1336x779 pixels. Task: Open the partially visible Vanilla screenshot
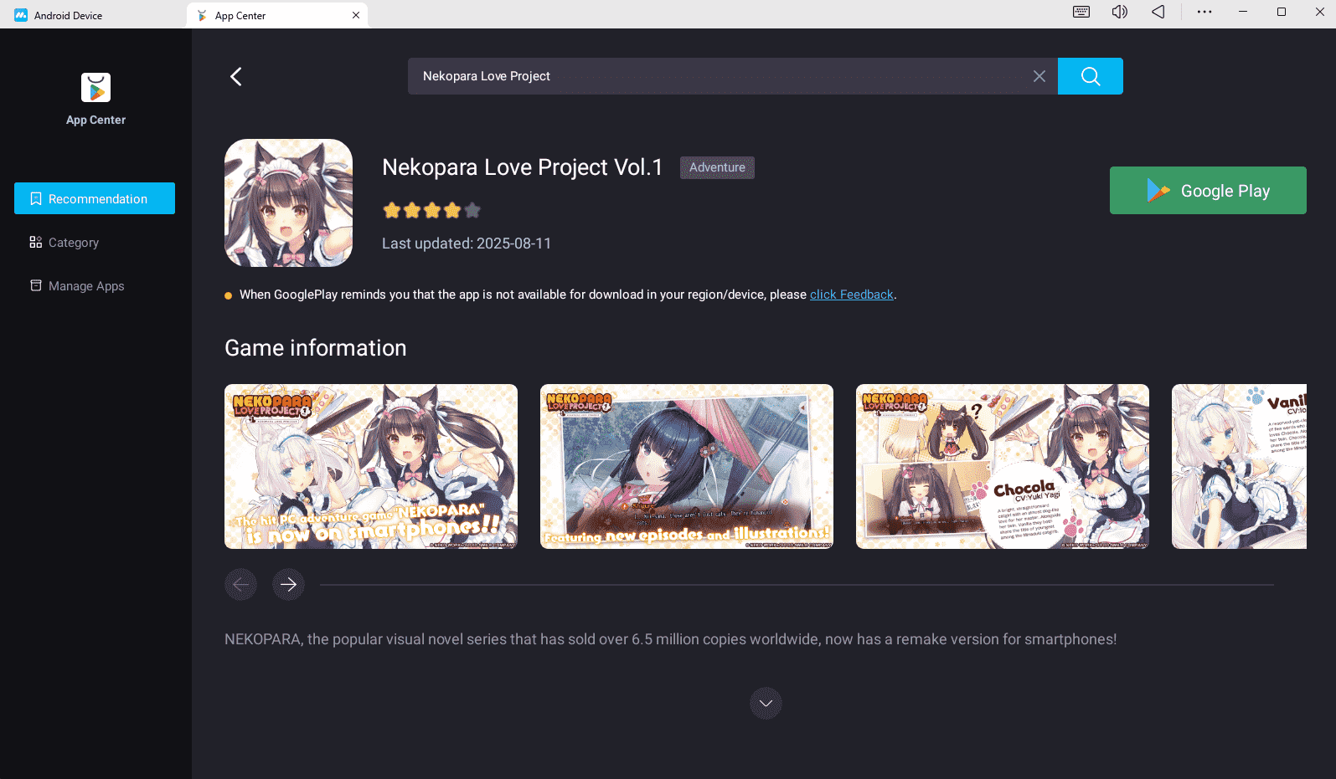coord(1239,466)
